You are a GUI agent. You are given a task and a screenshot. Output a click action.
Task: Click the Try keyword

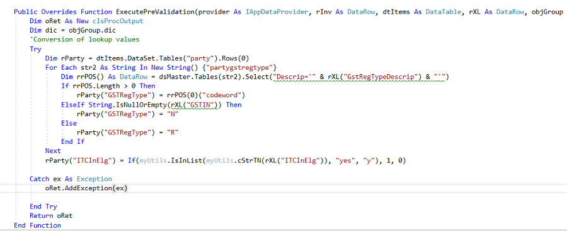click(x=35, y=49)
